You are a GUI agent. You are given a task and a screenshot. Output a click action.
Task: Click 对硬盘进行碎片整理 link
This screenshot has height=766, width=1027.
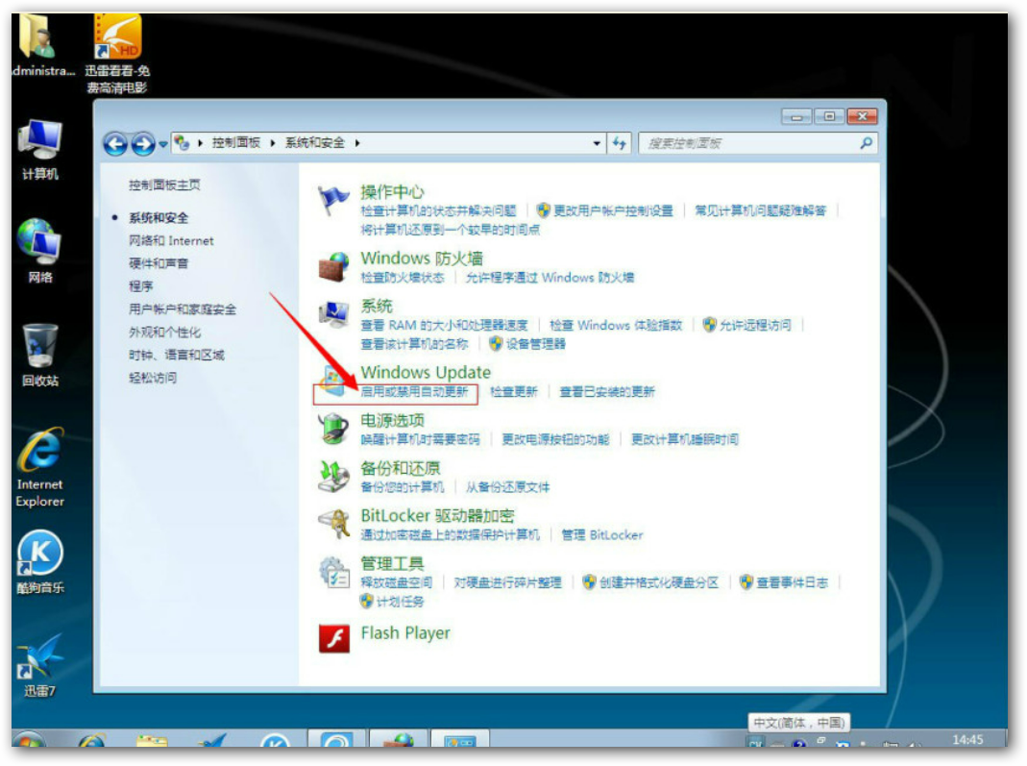pyautogui.click(x=507, y=582)
